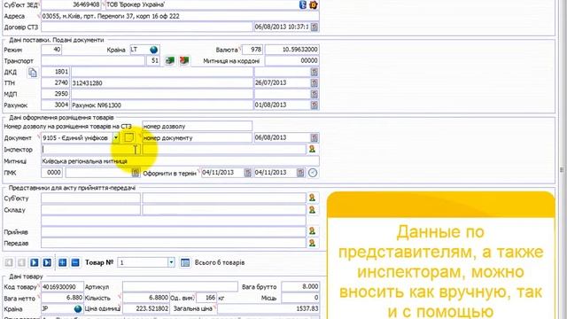The width and height of the screenshot is (567, 319).
Task: Click the Вага брутто field 8.000
Action: point(300,287)
